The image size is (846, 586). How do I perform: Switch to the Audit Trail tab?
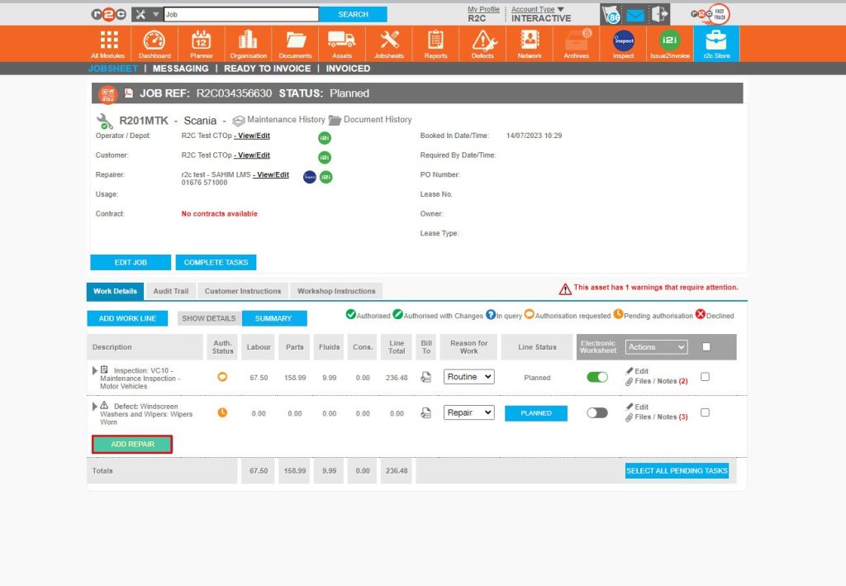(170, 291)
